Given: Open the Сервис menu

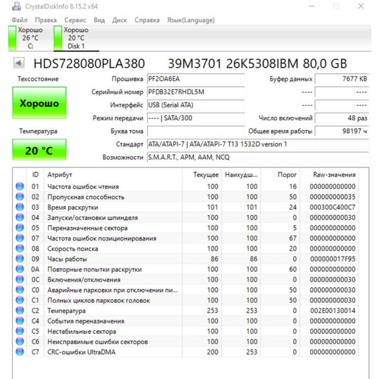Looking at the screenshot, I should (75, 20).
